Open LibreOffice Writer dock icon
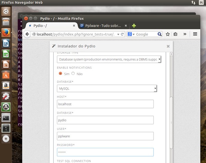Image resolution: width=206 pixels, height=163 pixels. point(6,43)
